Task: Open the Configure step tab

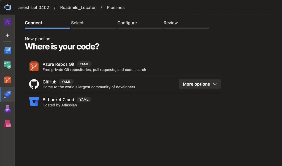Action: pyautogui.click(x=127, y=23)
